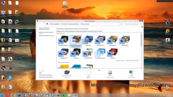Open screen saver settings (Заставка)
Image resolution: width=173 pixels, height=97 pixels.
coord(131,74)
